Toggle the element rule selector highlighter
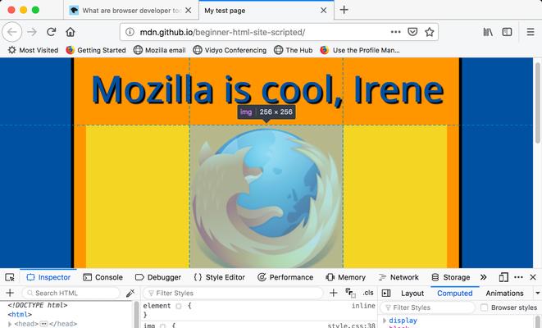Image resolution: width=542 pixels, height=328 pixels. point(179,306)
